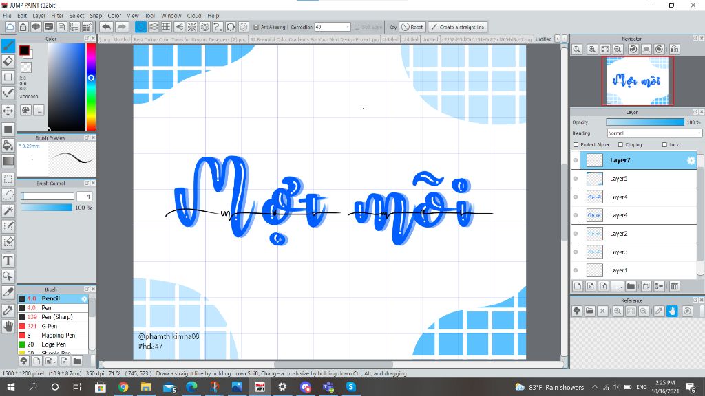Toggle the Protect Alpha checkbox
Viewport: 705px width, 396px height.
click(x=576, y=144)
